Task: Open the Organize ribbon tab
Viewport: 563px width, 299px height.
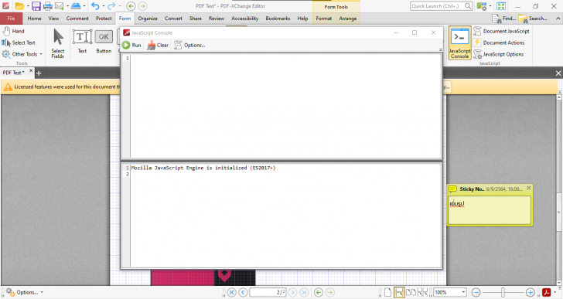Action: 148,19
